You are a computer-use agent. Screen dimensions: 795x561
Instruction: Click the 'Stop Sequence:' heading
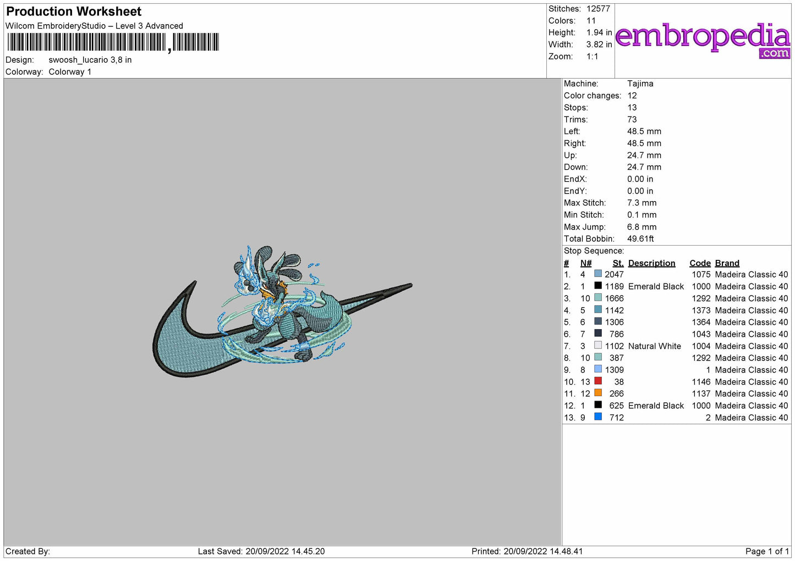pyautogui.click(x=594, y=251)
